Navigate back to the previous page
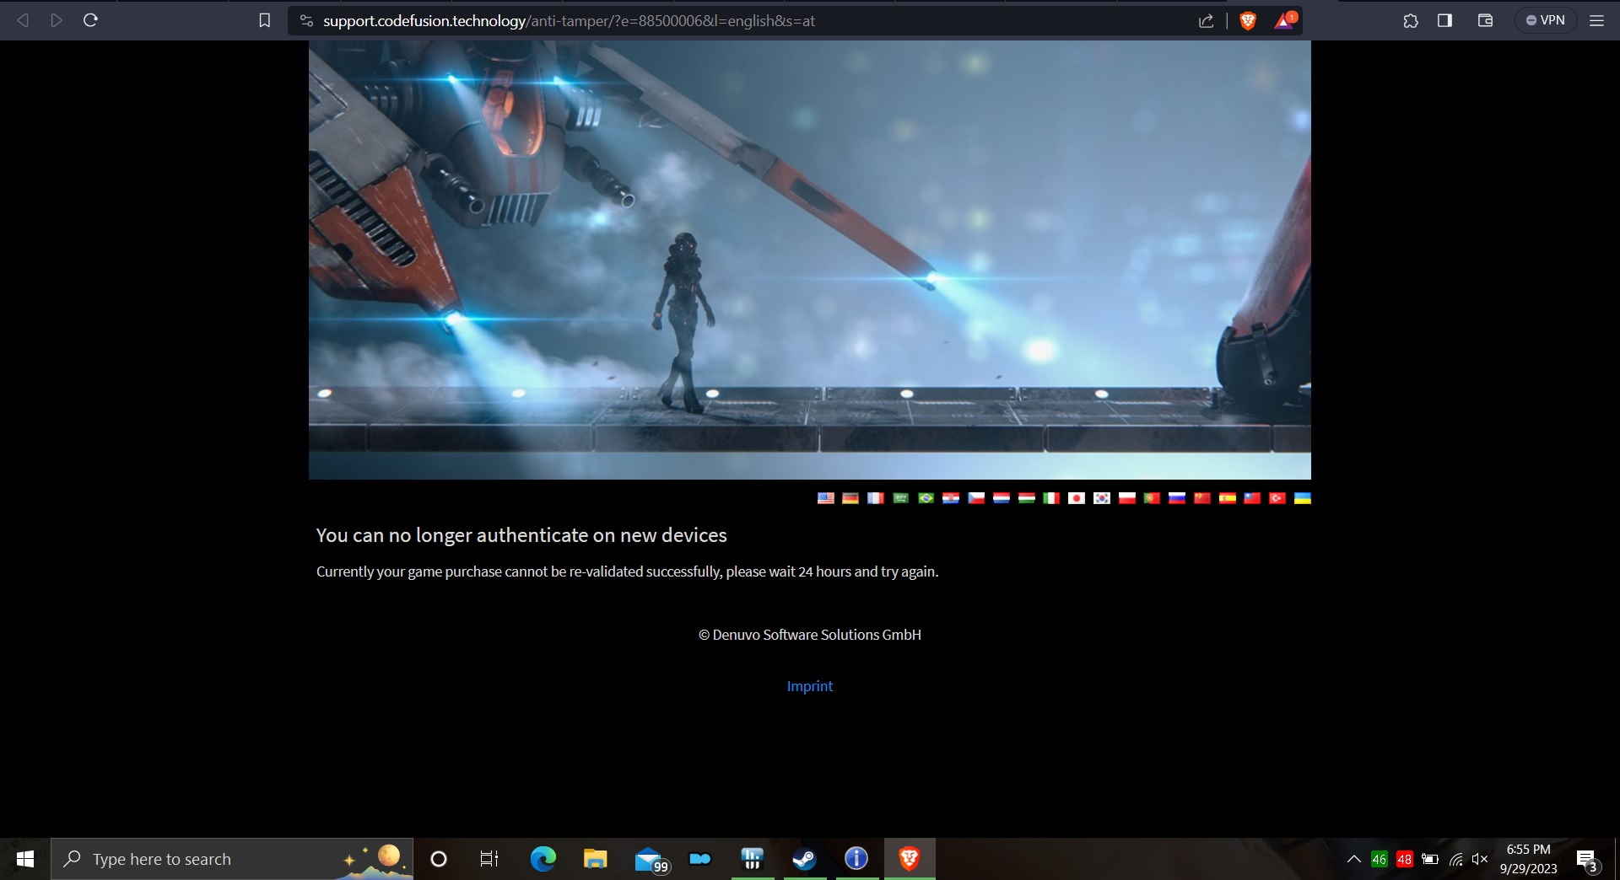 (x=23, y=20)
